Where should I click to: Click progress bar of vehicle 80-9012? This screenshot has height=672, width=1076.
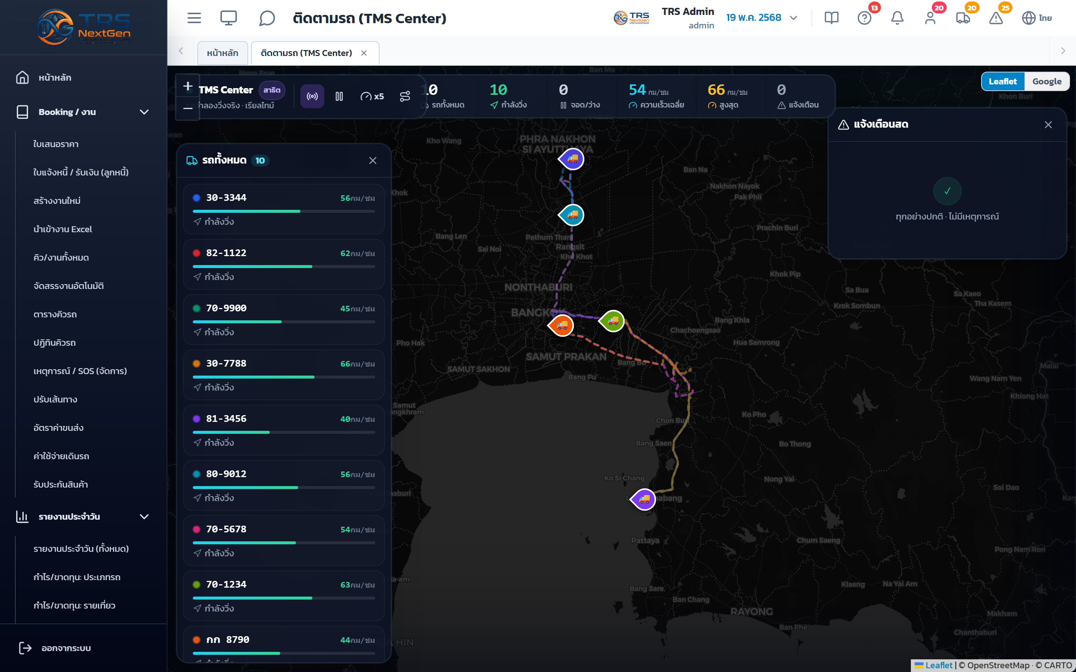click(x=284, y=487)
